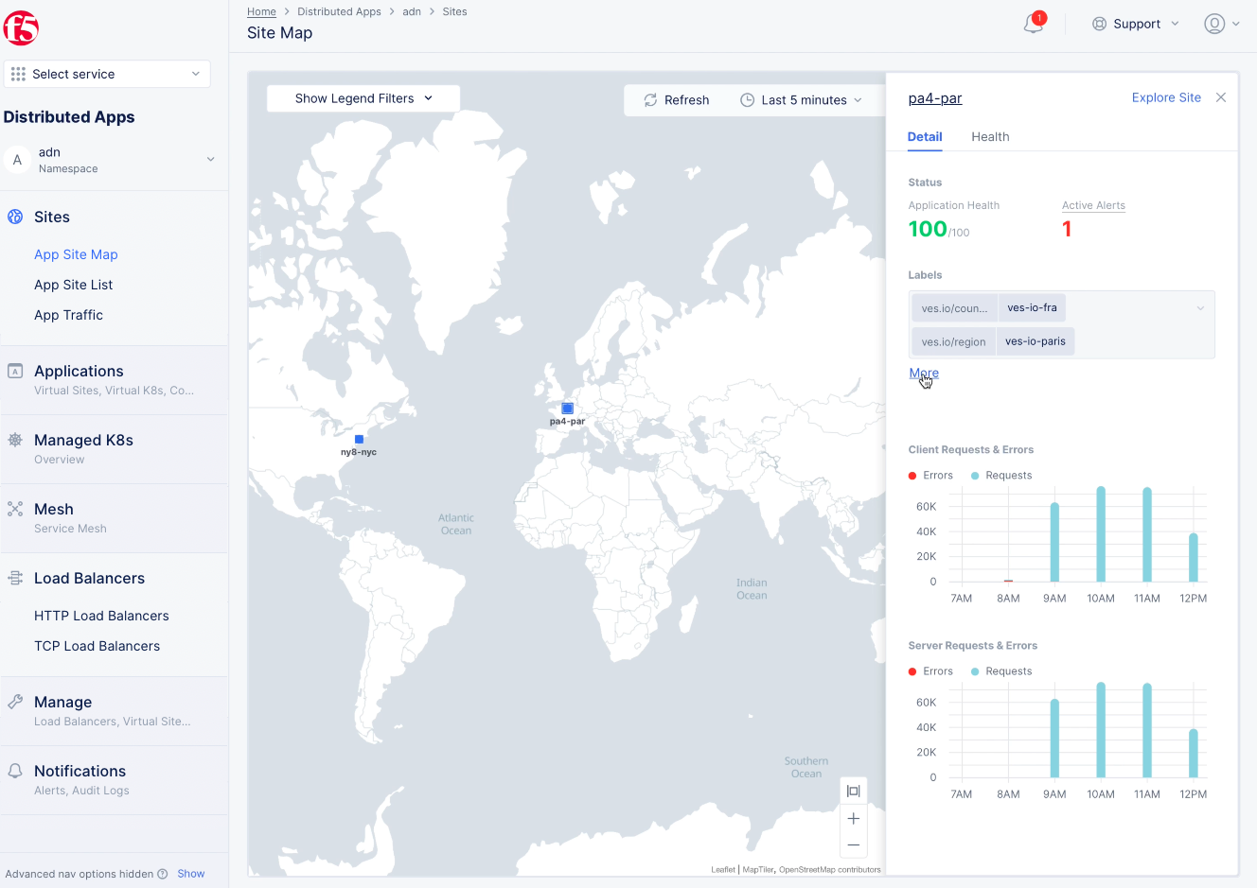The width and height of the screenshot is (1257, 888).
Task: Open the Show Legend Filters dropdown
Action: pos(363,97)
